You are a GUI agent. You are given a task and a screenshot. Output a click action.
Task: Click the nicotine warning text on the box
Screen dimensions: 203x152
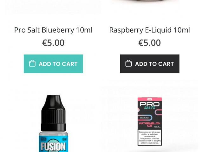point(150,137)
